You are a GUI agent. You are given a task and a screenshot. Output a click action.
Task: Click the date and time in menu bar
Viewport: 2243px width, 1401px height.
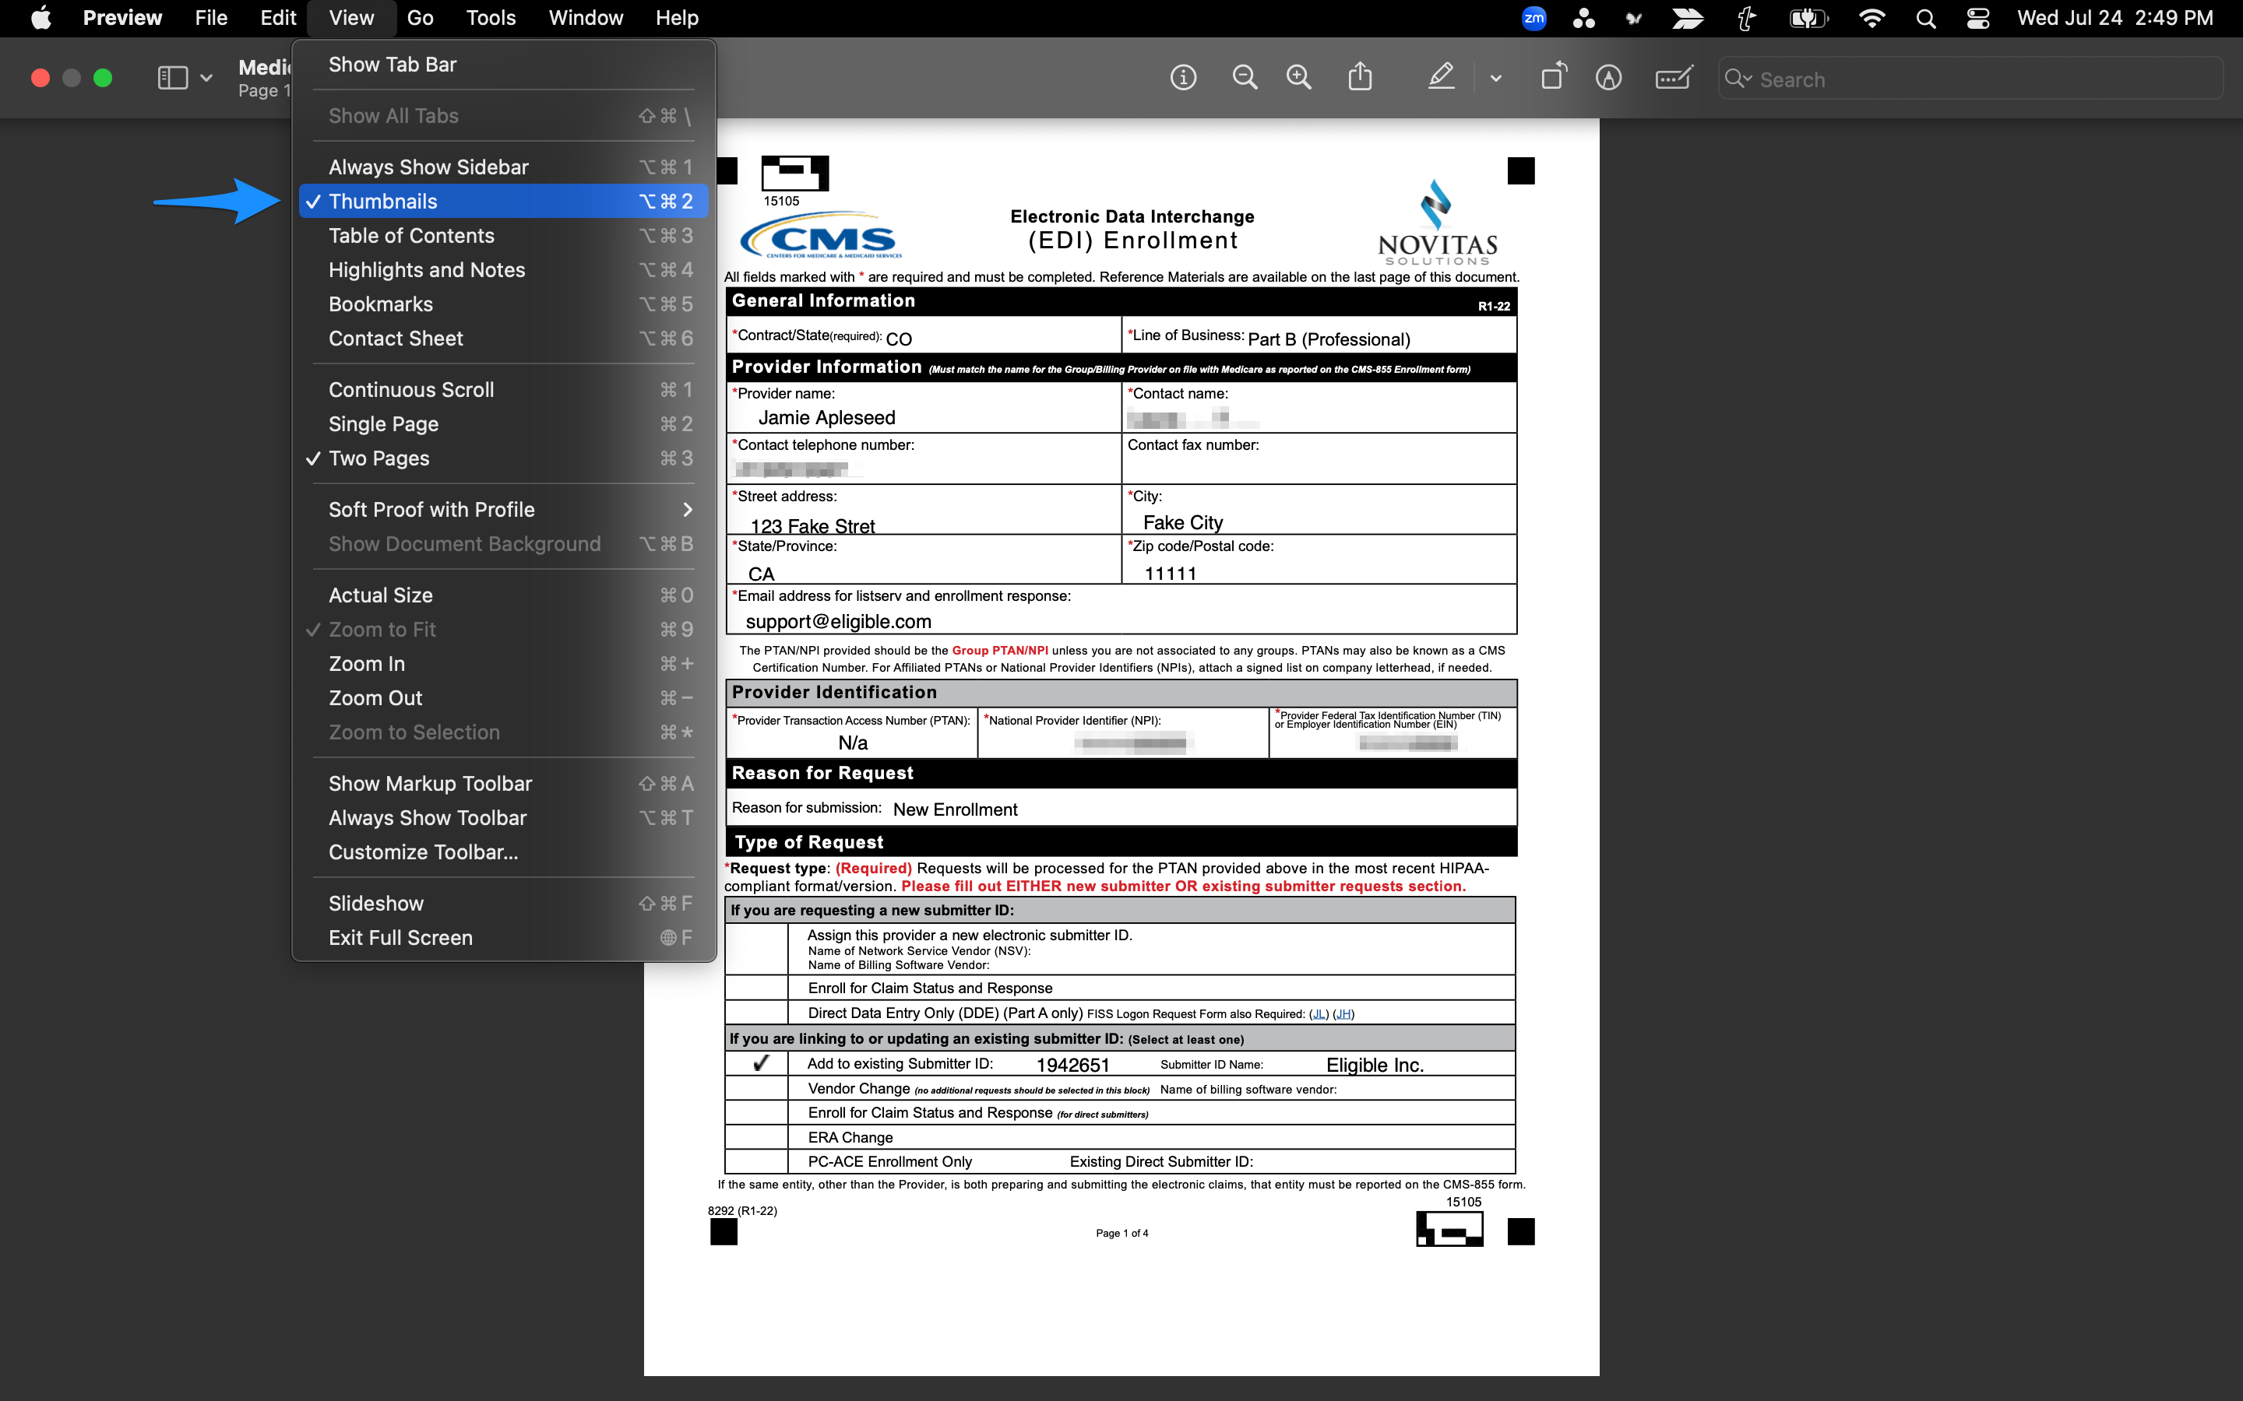[x=2115, y=18]
